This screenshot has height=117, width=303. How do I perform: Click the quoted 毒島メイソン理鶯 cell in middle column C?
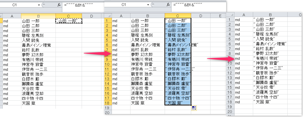pos(178,45)
